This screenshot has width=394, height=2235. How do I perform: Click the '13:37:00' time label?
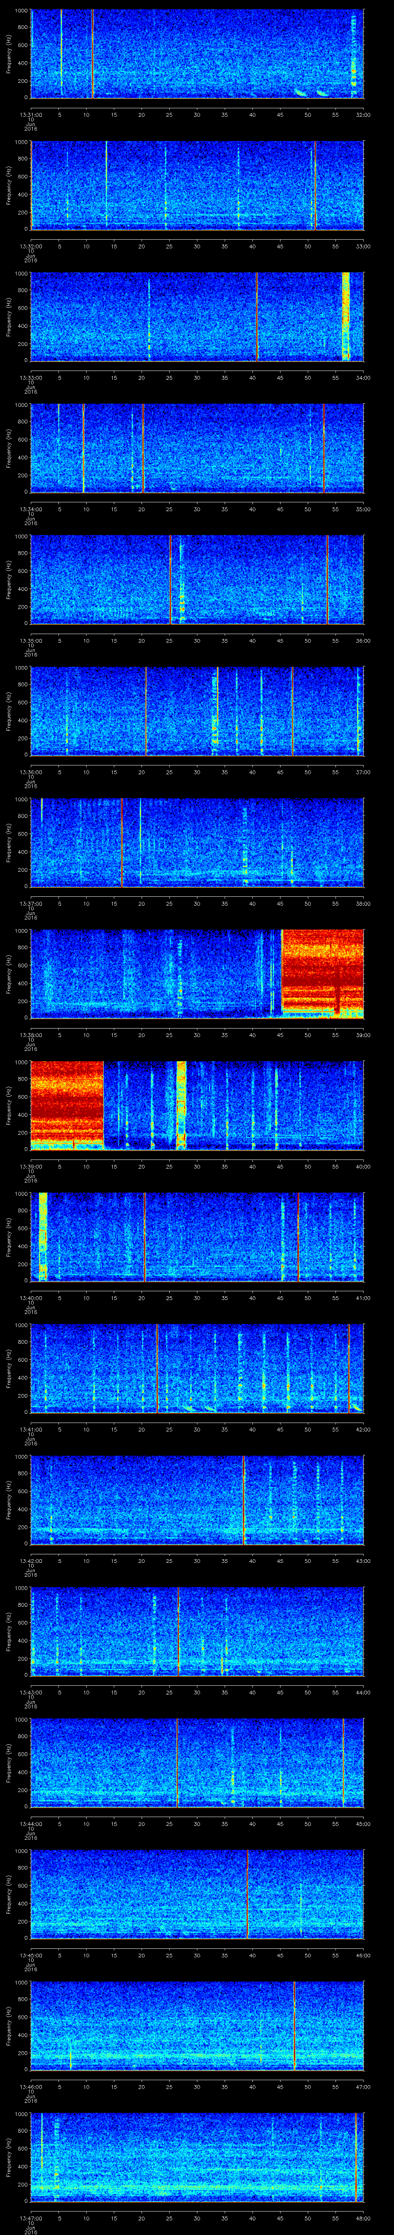(x=30, y=903)
